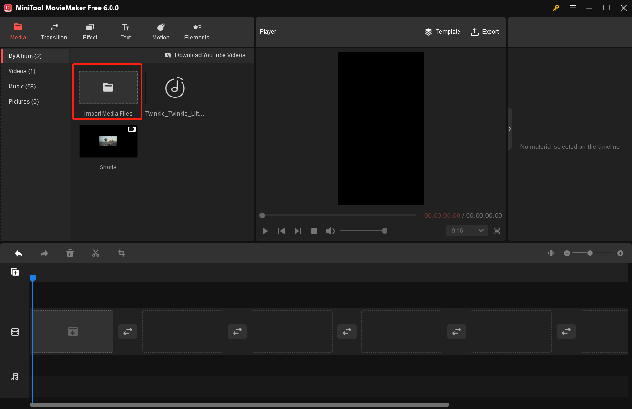Click the Export button
Viewport: 632px width, 409px height.
[x=484, y=32]
